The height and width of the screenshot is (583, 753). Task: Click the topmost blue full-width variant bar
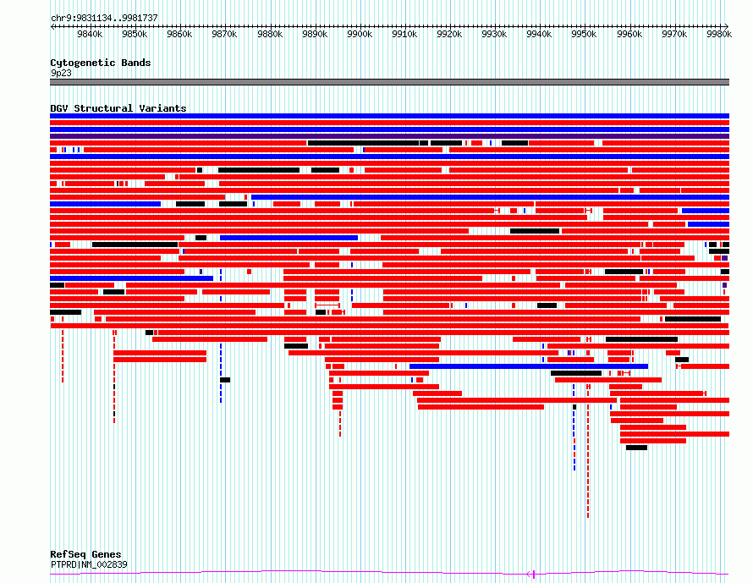389,116
